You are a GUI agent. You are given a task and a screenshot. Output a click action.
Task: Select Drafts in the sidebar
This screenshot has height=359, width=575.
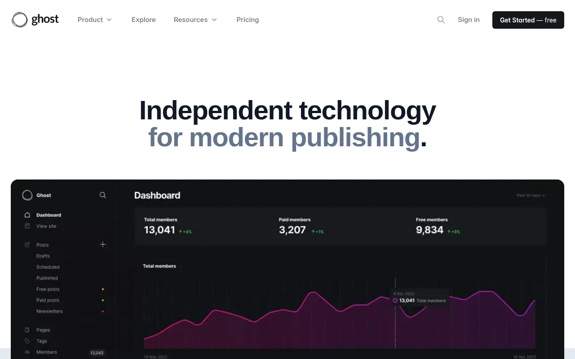pos(43,256)
